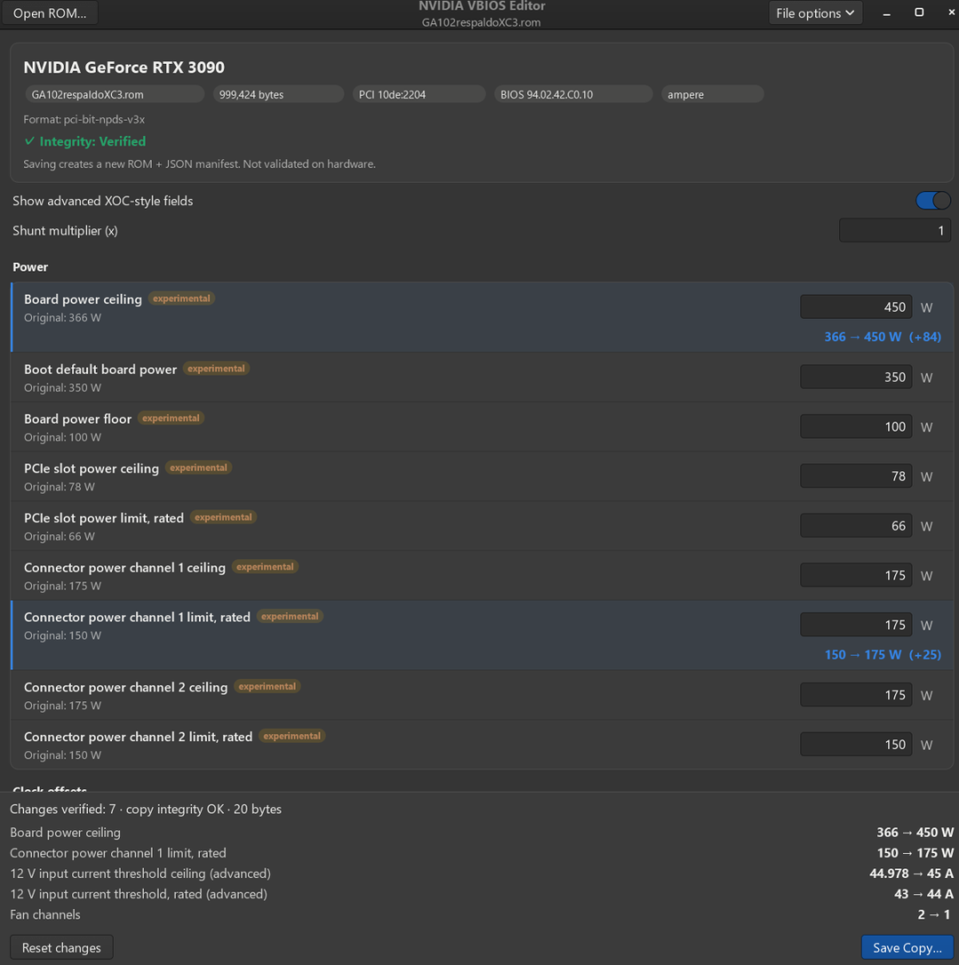The width and height of the screenshot is (959, 965).
Task: Click Original: 366 W under Board power ceiling
Action: pos(63,318)
